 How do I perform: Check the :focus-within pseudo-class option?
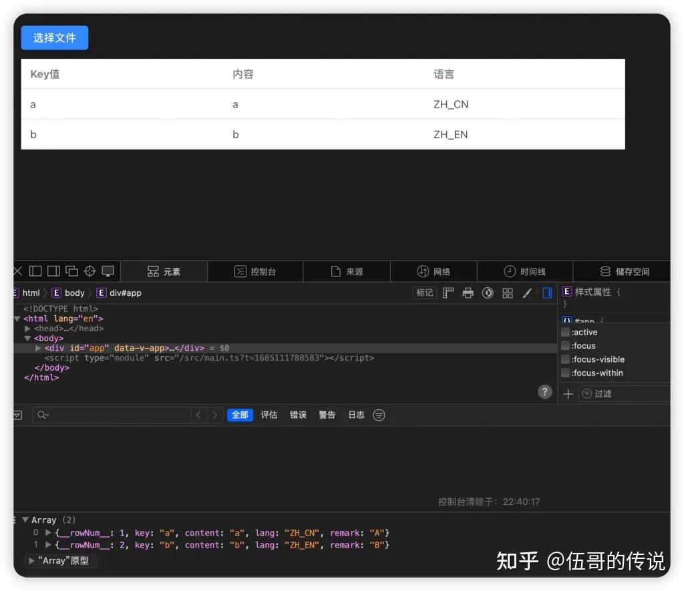[x=565, y=373]
